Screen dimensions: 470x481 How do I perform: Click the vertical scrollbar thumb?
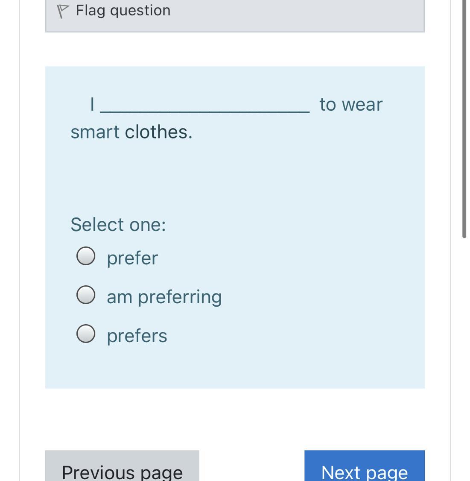pyautogui.click(x=464, y=119)
